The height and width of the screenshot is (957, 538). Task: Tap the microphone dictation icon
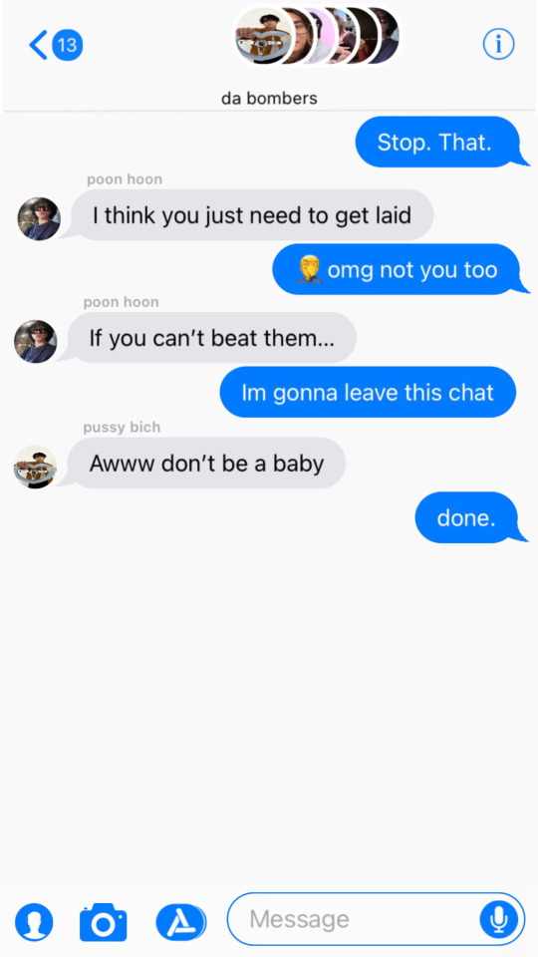(498, 919)
